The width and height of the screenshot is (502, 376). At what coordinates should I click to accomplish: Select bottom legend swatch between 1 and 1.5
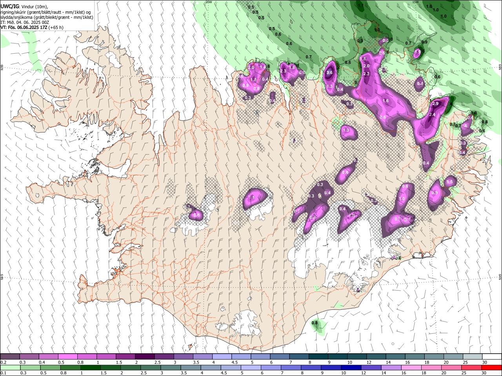90,367
